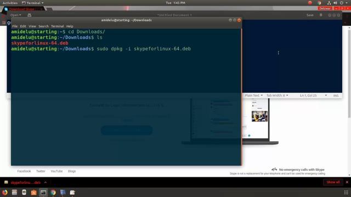The image size is (351, 197).
Task: Expand the system menu arrow in top bar
Action: click(347, 3)
